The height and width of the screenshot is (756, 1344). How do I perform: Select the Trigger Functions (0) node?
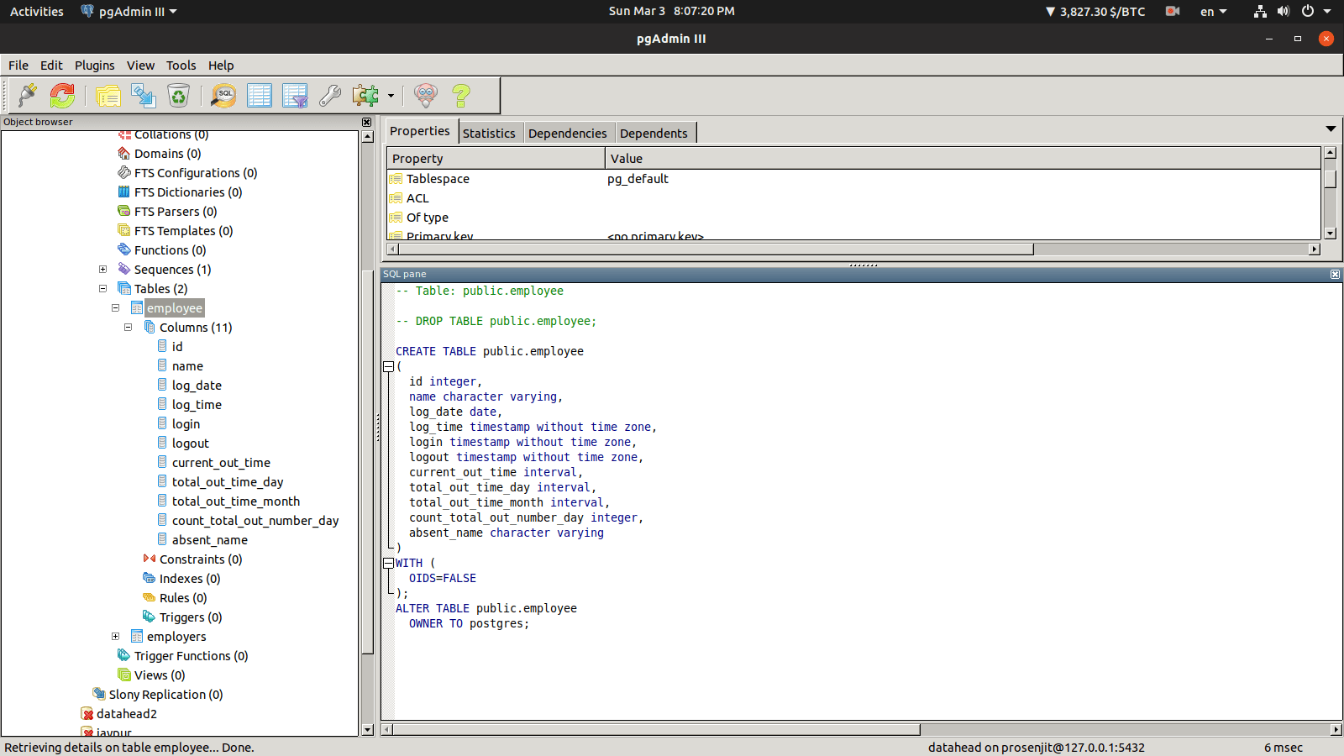(x=191, y=656)
